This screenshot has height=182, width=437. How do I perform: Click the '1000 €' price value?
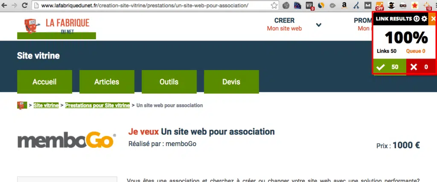406,145
